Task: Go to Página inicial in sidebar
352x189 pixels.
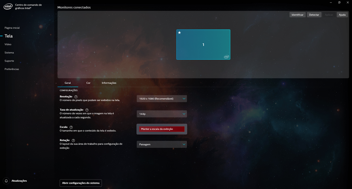Action: [x=12, y=28]
